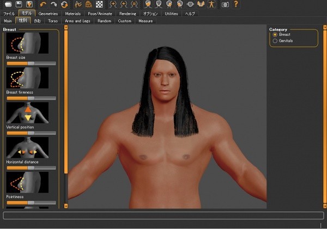The image size is (327, 229).
Task: Click the second side-profile head view icon
Action: pyautogui.click(x=179, y=4)
